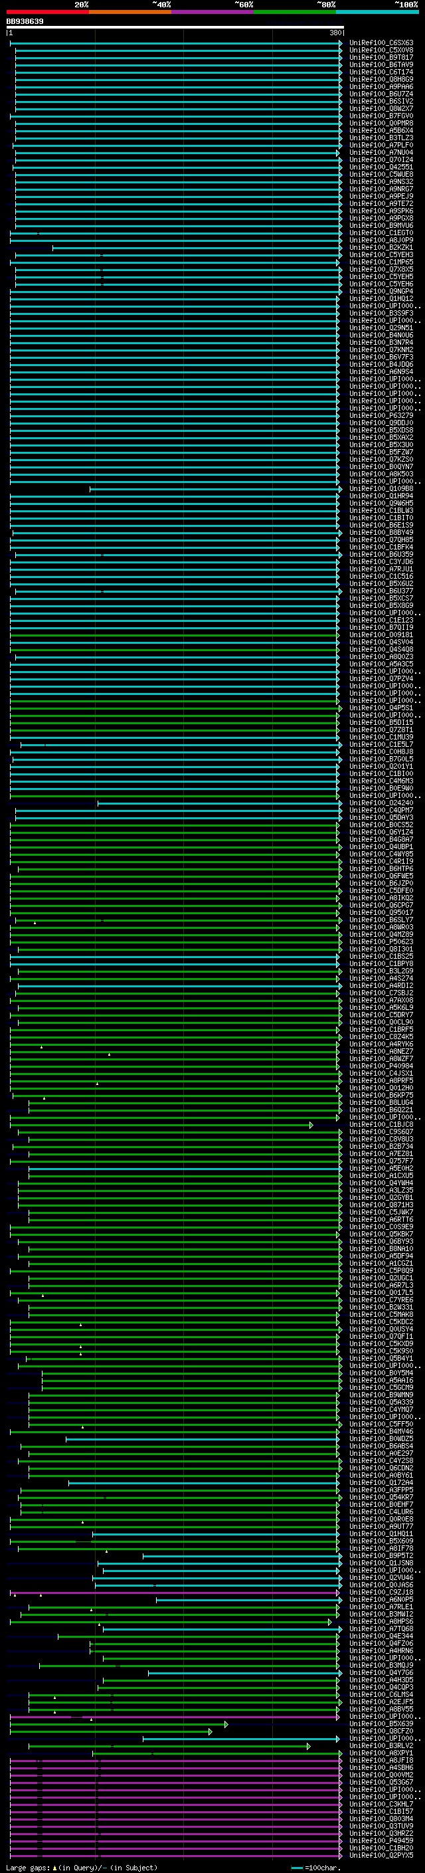
Task: Open UniRef100_B0CS52 hit
Action: point(381,825)
